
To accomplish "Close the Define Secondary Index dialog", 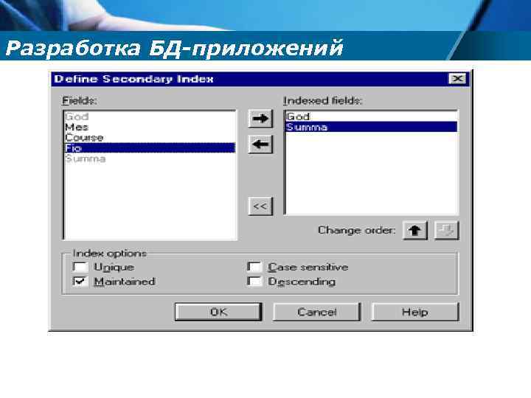I will pos(457,79).
